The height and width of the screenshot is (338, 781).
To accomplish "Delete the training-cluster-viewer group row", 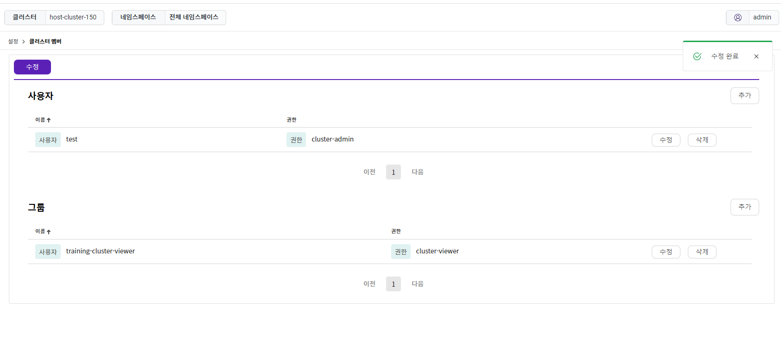I will point(702,252).
